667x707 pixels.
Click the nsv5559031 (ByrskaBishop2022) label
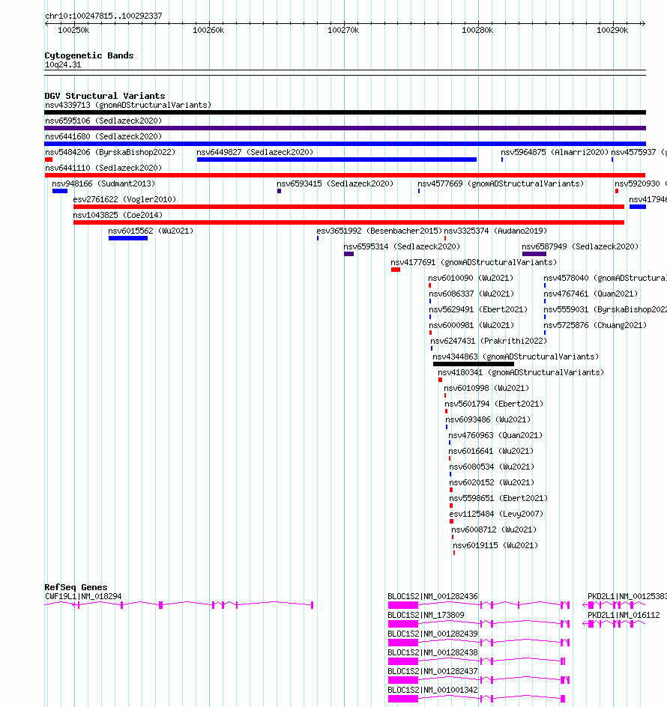tap(605, 309)
